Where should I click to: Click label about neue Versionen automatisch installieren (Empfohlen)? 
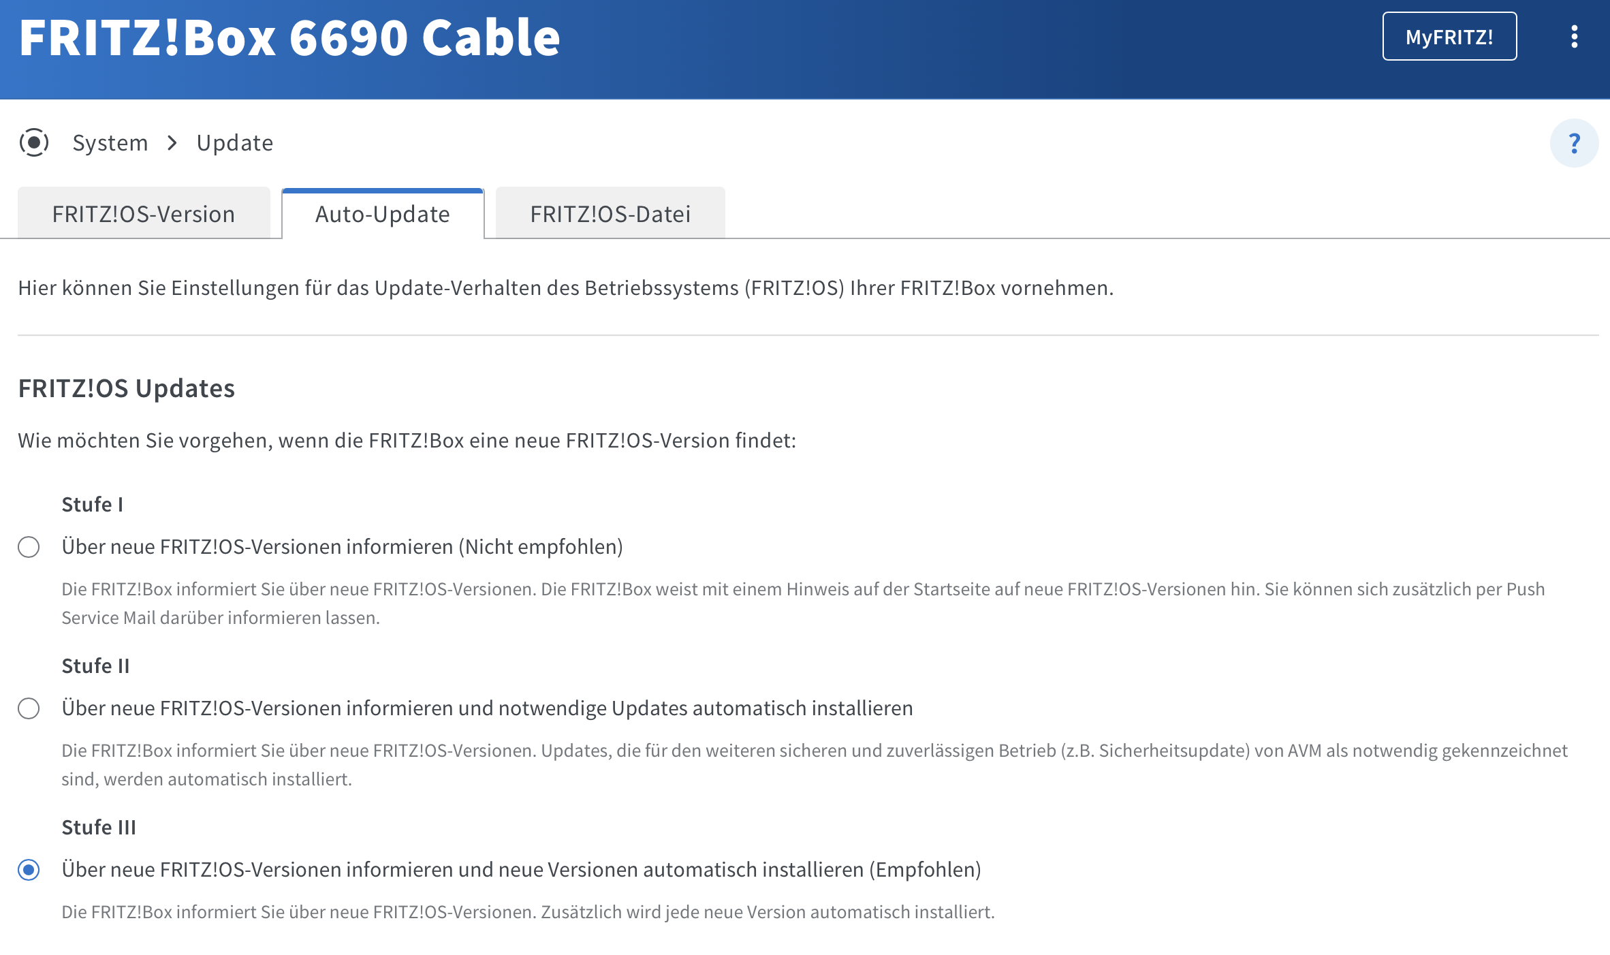click(522, 870)
